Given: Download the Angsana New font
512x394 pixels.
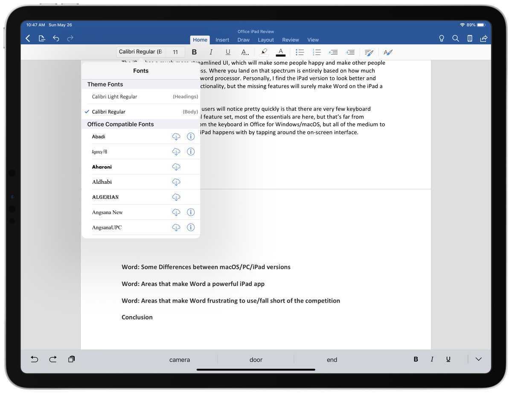Looking at the screenshot, I should [x=176, y=212].
